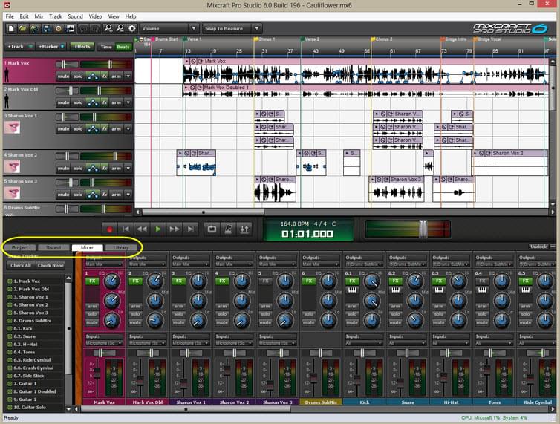Toggle loop playback mode icon

click(212, 229)
